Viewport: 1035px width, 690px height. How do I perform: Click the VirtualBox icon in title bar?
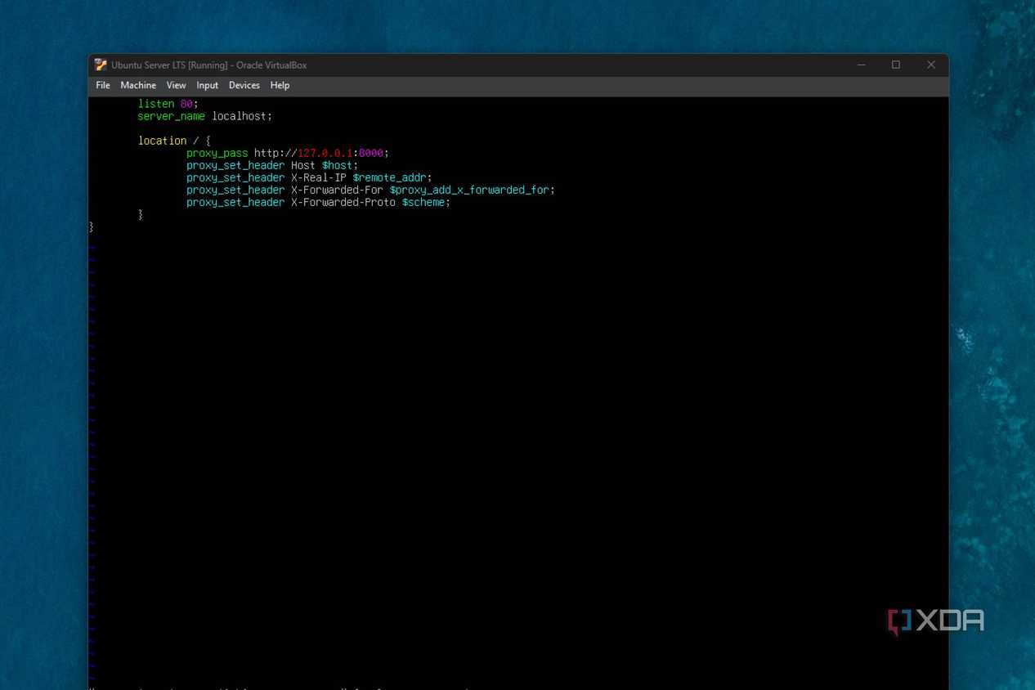point(101,65)
